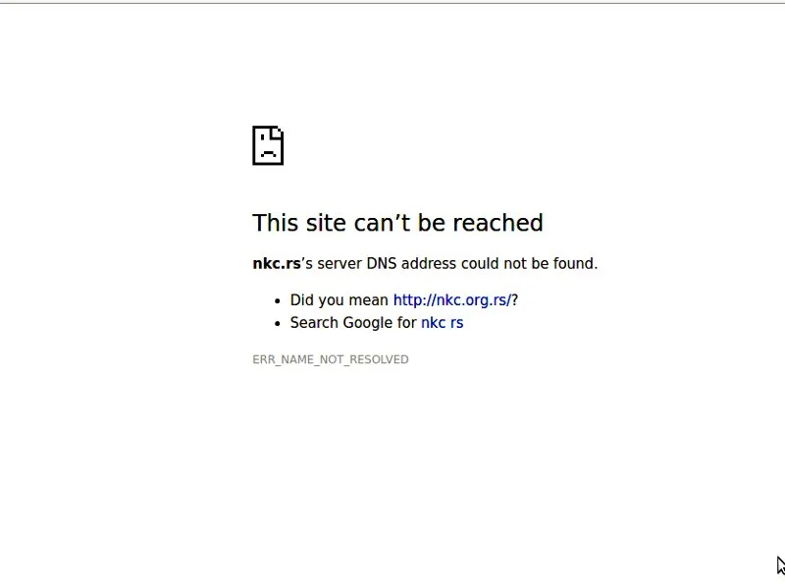Click the DNS word in the message
Screen dimensions: 785x588
point(381,263)
